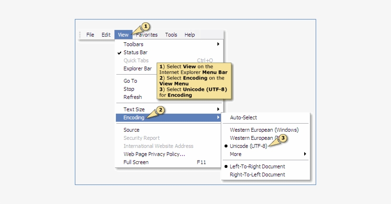
Task: Select the Security Report entry
Action: (169, 138)
